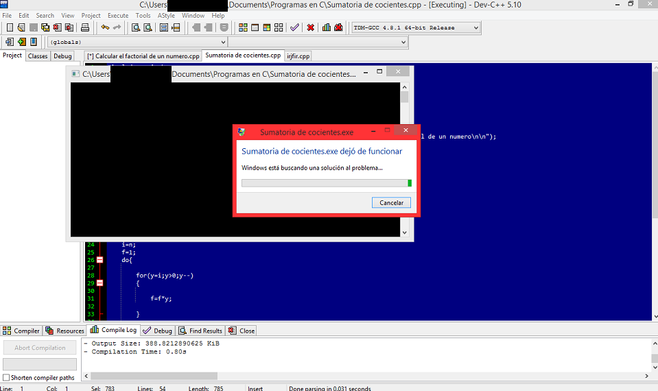Click the Rebuild All icon
The height and width of the screenshot is (391, 658).
(x=279, y=27)
